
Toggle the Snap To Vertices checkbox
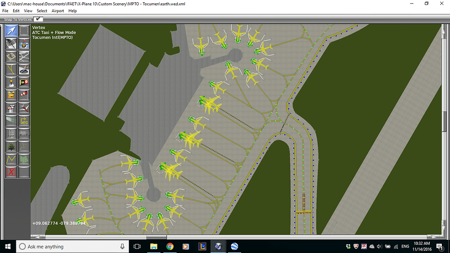[x=38, y=19]
